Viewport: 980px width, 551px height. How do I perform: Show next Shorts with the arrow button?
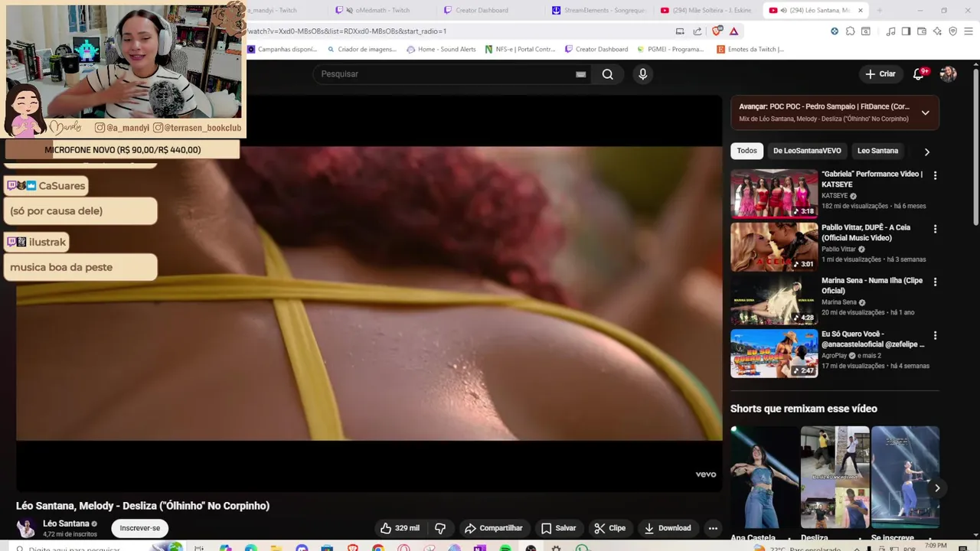936,487
